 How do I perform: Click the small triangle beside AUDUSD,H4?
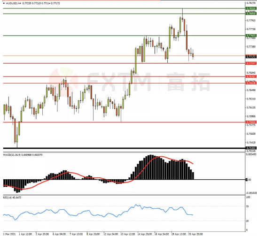pyautogui.click(x=4, y=3)
